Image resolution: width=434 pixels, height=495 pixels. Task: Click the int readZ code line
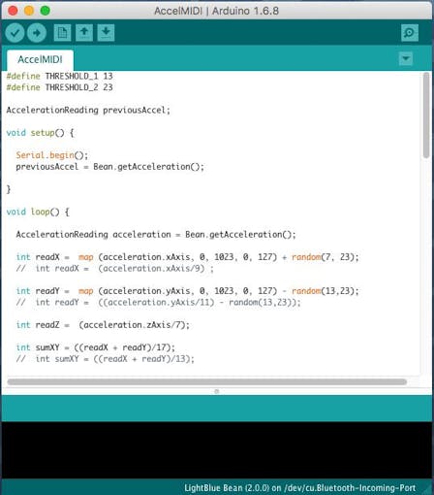[103, 325]
